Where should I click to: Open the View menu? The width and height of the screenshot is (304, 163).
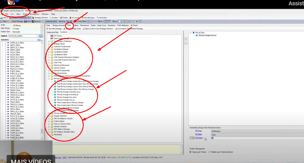(x=18, y=14)
